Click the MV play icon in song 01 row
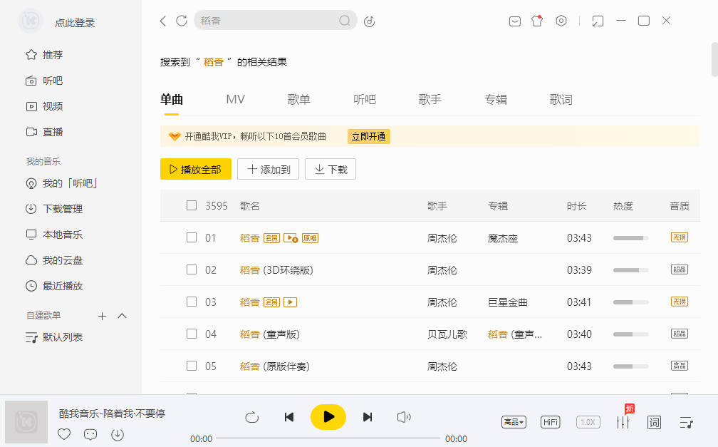The width and height of the screenshot is (718, 447). 291,238
